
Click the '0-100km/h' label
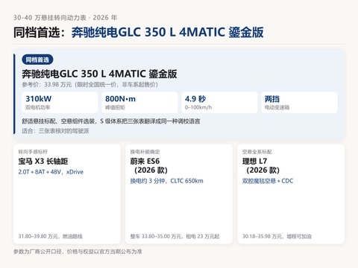[198, 107]
